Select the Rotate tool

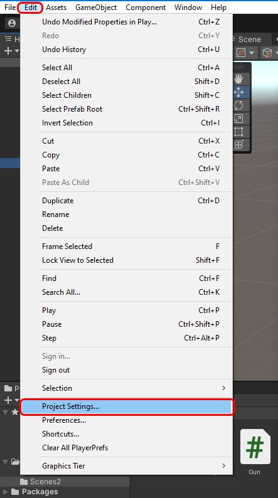click(238, 105)
